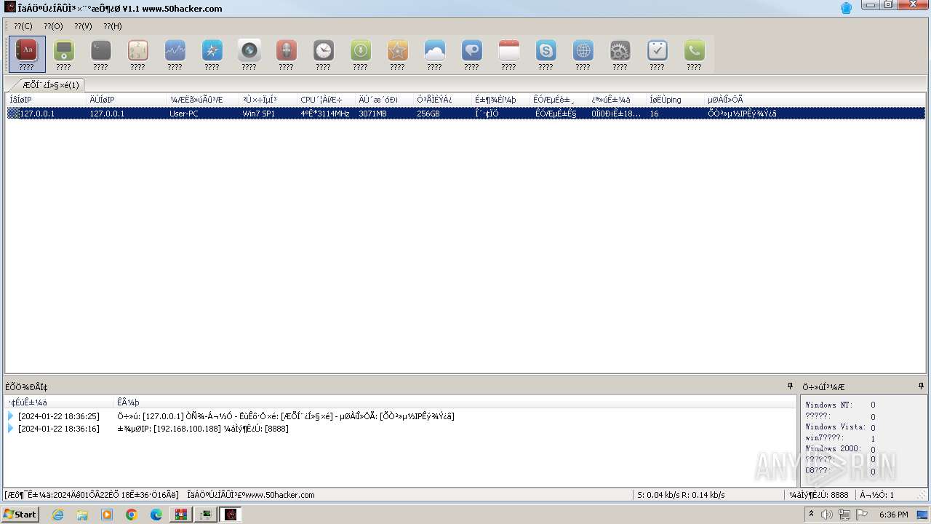Click the dark clock toolbar icon
The width and height of the screenshot is (931, 524).
(x=324, y=54)
